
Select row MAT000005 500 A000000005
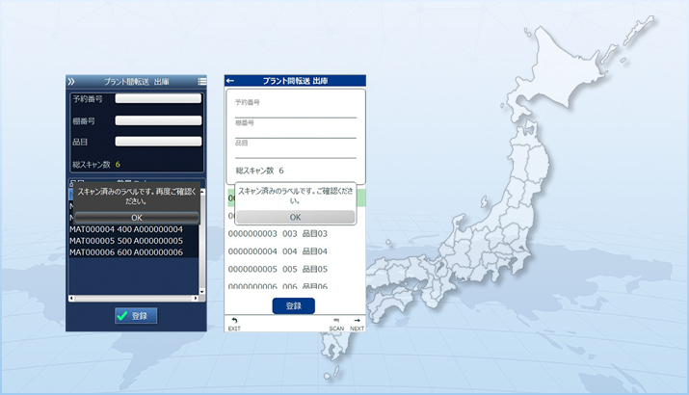coord(126,240)
